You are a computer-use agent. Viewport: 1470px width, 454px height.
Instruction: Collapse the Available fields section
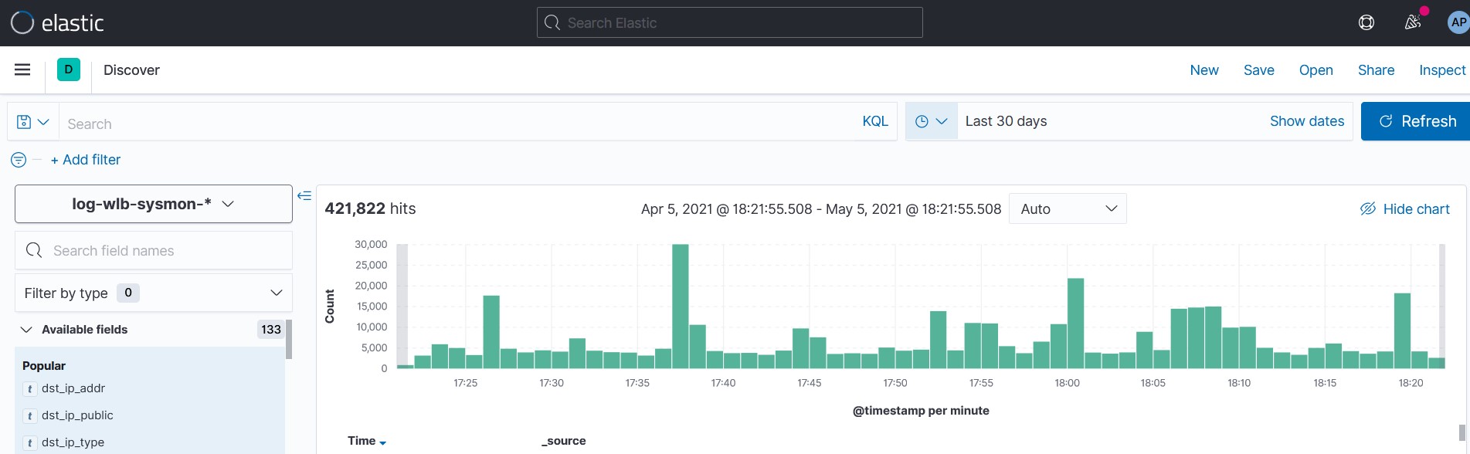click(26, 330)
